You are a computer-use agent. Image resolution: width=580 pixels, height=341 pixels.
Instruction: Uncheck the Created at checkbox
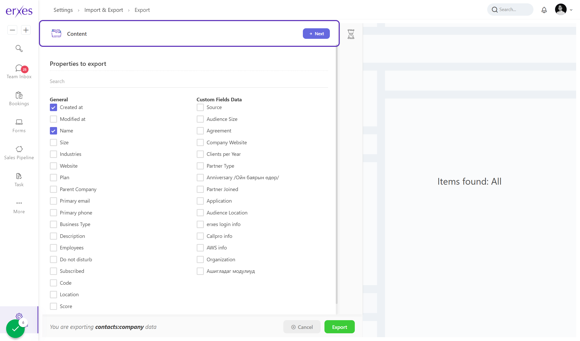[x=53, y=107]
